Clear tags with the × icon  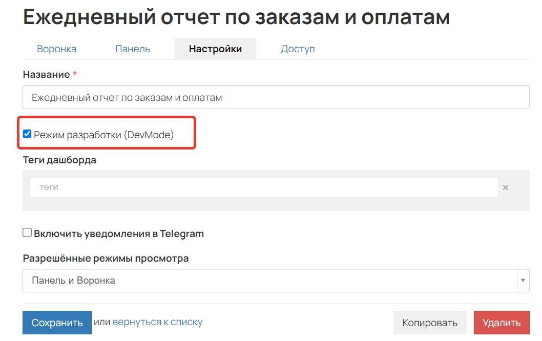(x=505, y=187)
